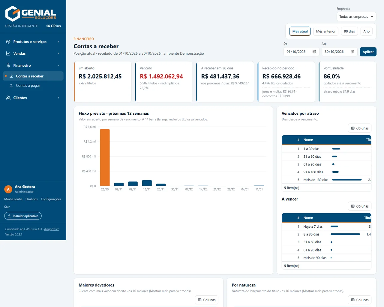Click the Genial Soluções logo
This screenshot has height=307, width=384.
point(31,13)
